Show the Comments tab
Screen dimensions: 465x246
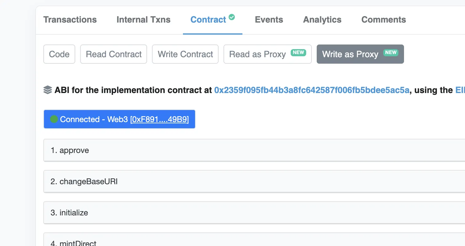pos(384,20)
